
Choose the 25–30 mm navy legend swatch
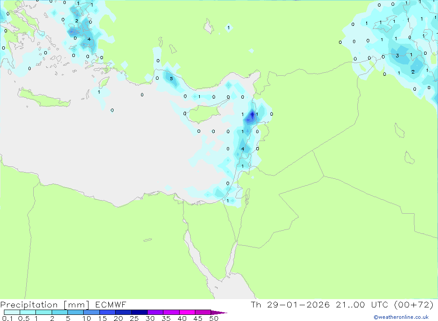point(139,312)
